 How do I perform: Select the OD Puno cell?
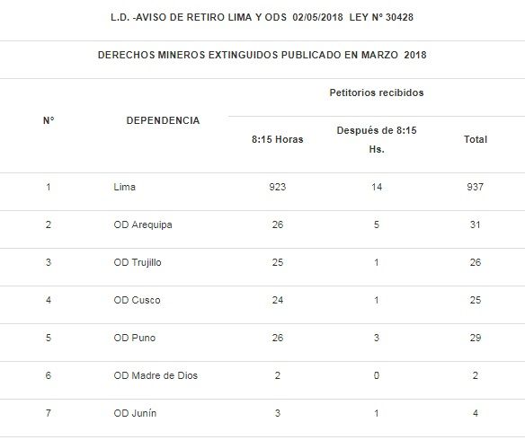coord(135,338)
